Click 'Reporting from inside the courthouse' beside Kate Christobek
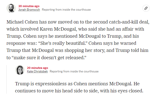Screen dimensions: 157x100 tap(74, 71)
